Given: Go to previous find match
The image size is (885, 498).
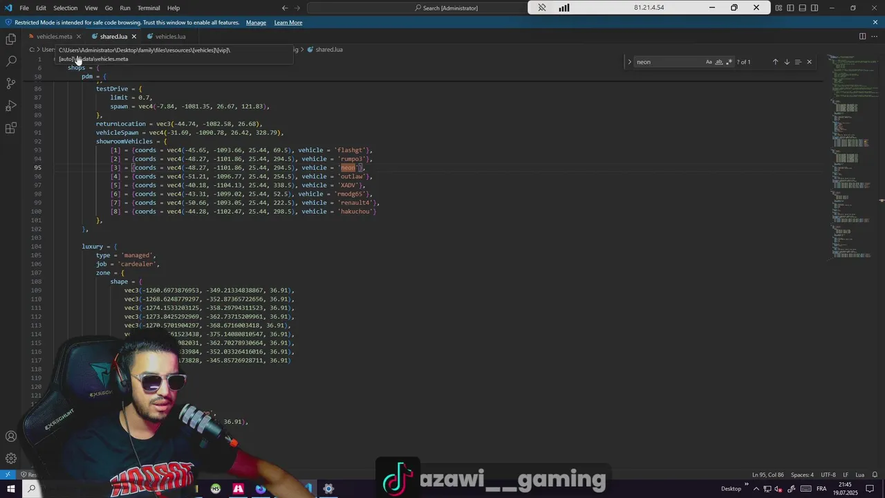Looking at the screenshot, I should [x=775, y=62].
